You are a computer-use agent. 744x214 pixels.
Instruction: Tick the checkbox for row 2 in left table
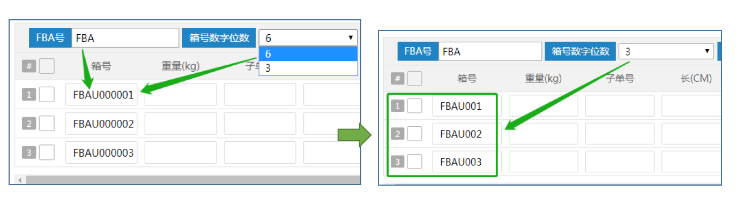[x=47, y=124]
